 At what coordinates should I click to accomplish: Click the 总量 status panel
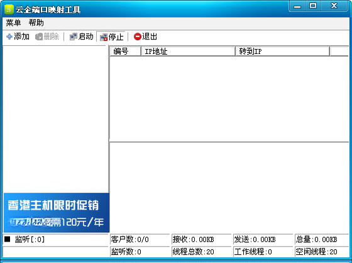click(x=322, y=239)
